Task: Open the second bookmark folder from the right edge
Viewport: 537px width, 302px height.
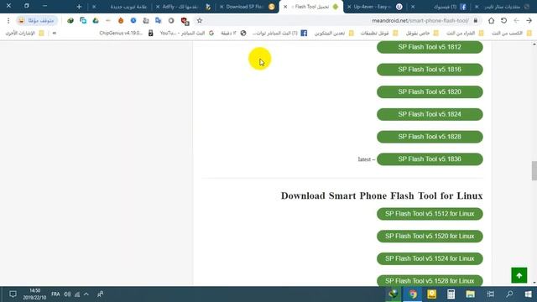Action: [465, 34]
